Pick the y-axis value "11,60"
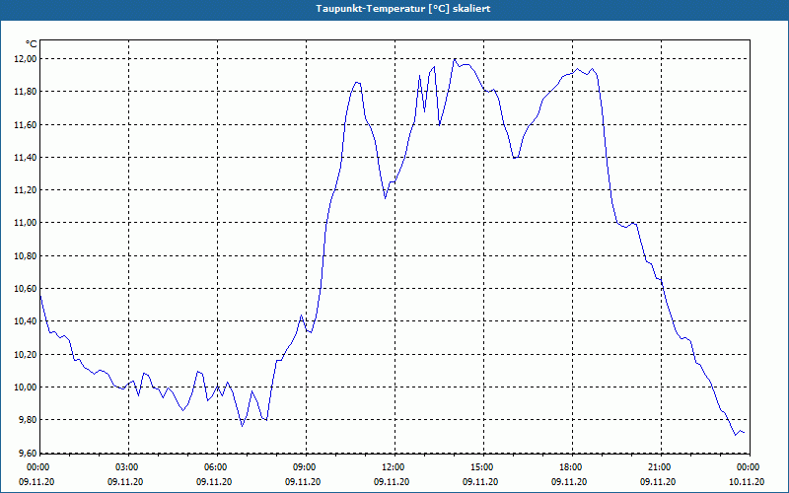The width and height of the screenshot is (789, 493). click(x=27, y=124)
